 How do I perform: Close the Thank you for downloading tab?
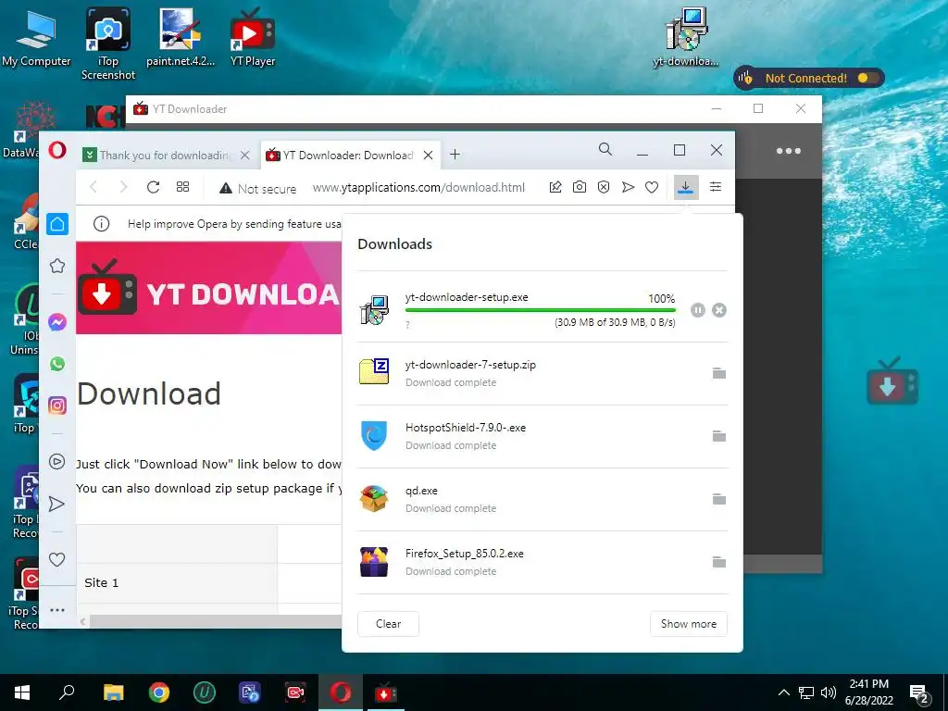[x=244, y=156]
